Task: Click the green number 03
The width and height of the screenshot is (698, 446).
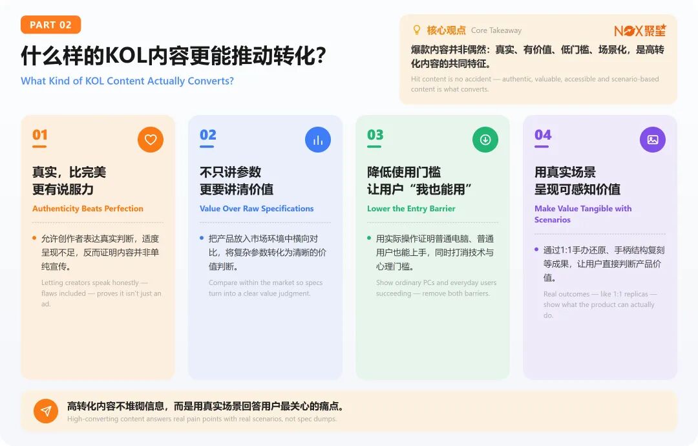Action: click(x=375, y=135)
